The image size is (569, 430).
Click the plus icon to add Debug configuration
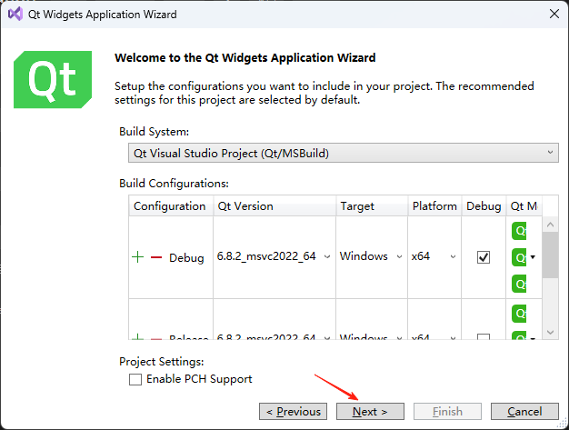pos(137,257)
